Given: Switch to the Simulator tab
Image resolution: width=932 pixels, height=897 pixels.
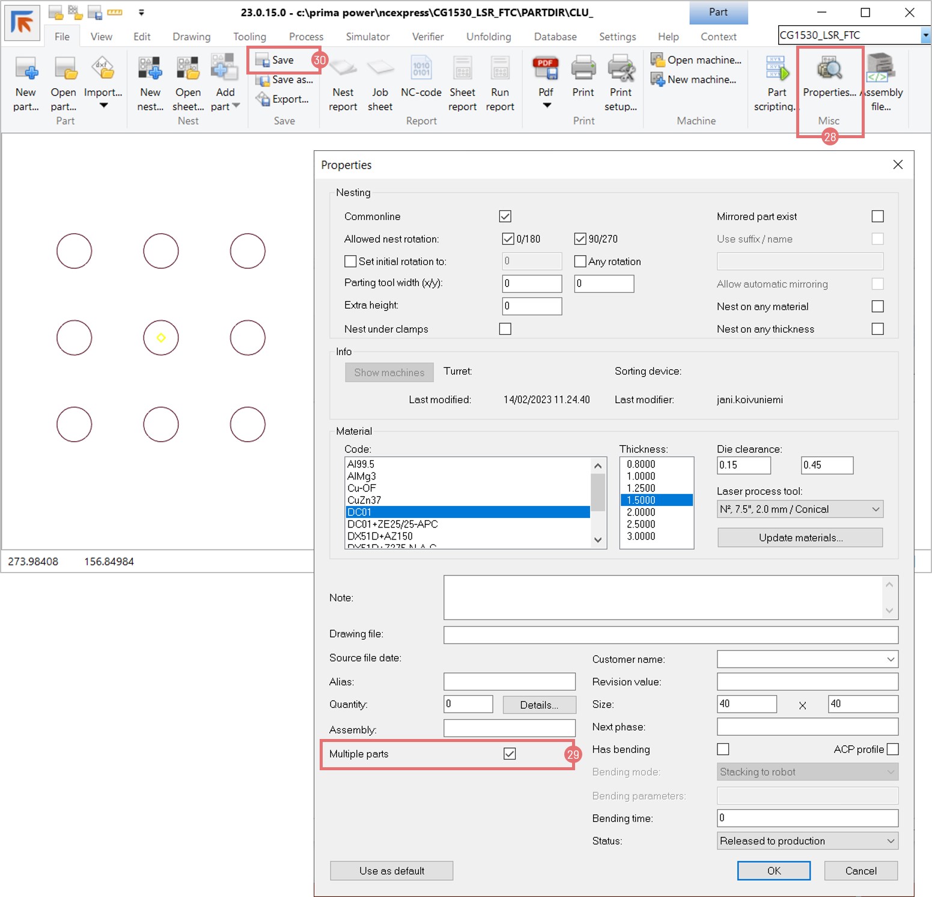Looking at the screenshot, I should coord(367,37).
